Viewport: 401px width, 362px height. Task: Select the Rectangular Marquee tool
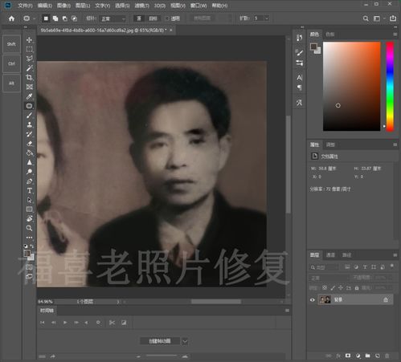30,49
